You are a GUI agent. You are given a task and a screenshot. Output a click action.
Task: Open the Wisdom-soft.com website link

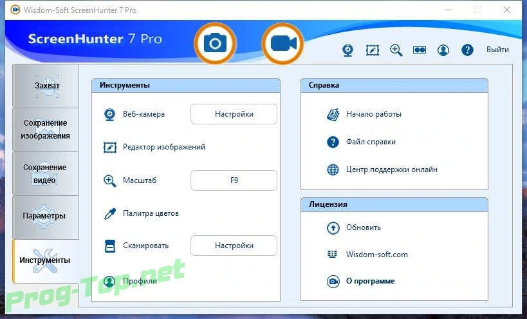(377, 255)
